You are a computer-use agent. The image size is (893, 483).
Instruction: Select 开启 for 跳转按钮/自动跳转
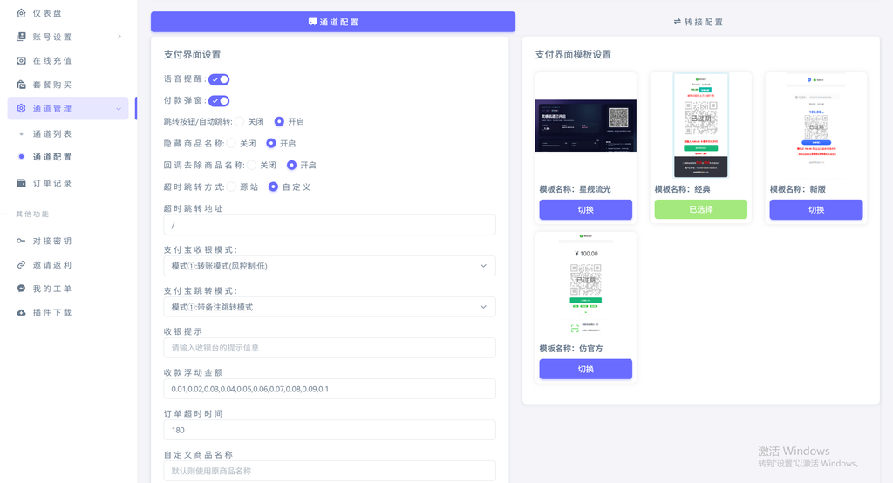pos(279,121)
